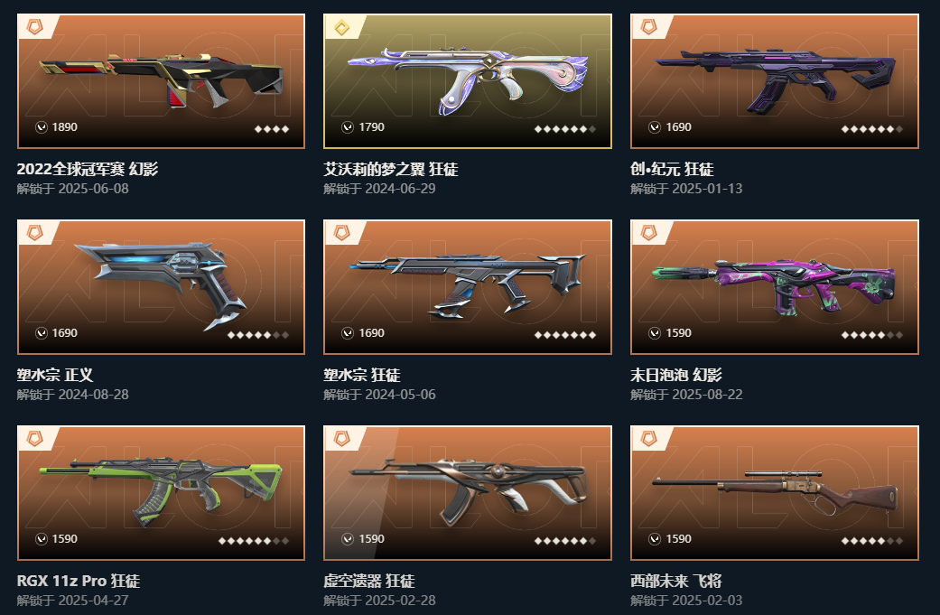Click upgrade level diamonds on 塑水宗 狂徒 card
This screenshot has height=615, width=940.
[565, 334]
